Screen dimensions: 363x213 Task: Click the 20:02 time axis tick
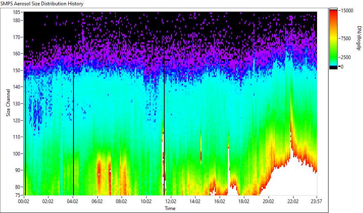pyautogui.click(x=268, y=202)
